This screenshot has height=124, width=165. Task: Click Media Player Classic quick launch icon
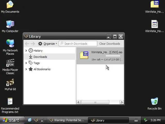tap(42, 120)
